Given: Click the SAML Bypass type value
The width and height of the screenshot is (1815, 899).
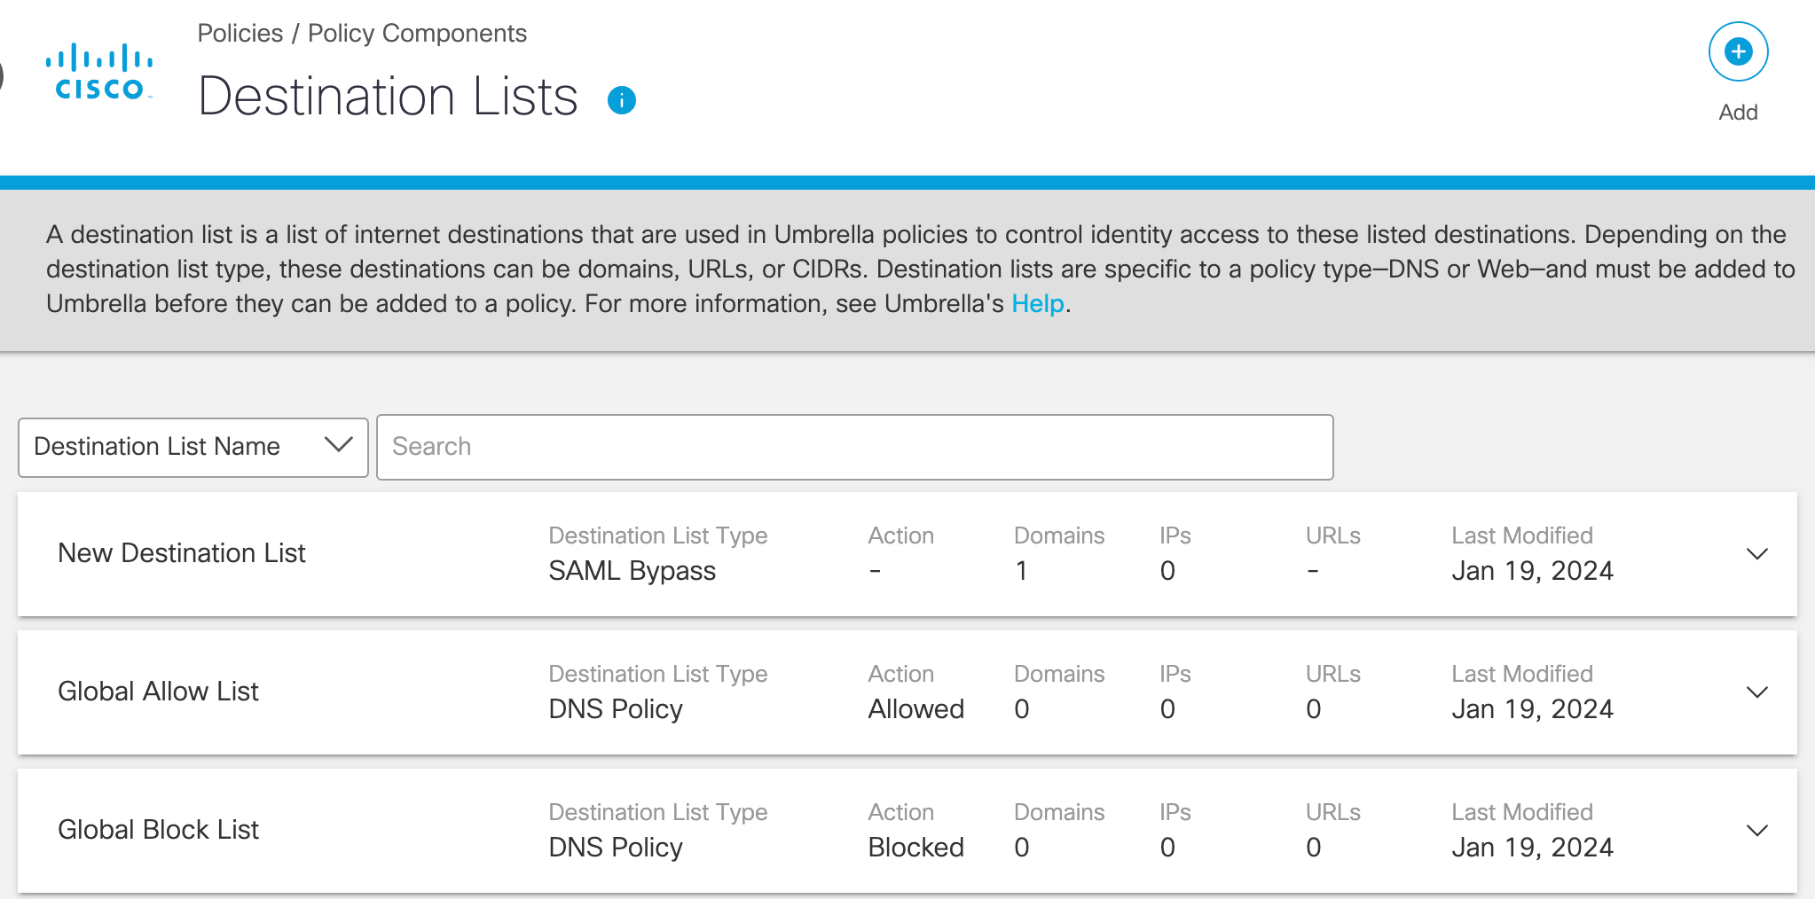Looking at the screenshot, I should 632,571.
